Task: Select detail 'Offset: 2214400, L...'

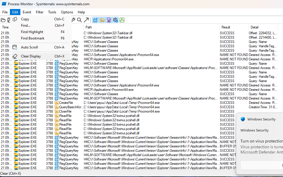Action: (263, 37)
